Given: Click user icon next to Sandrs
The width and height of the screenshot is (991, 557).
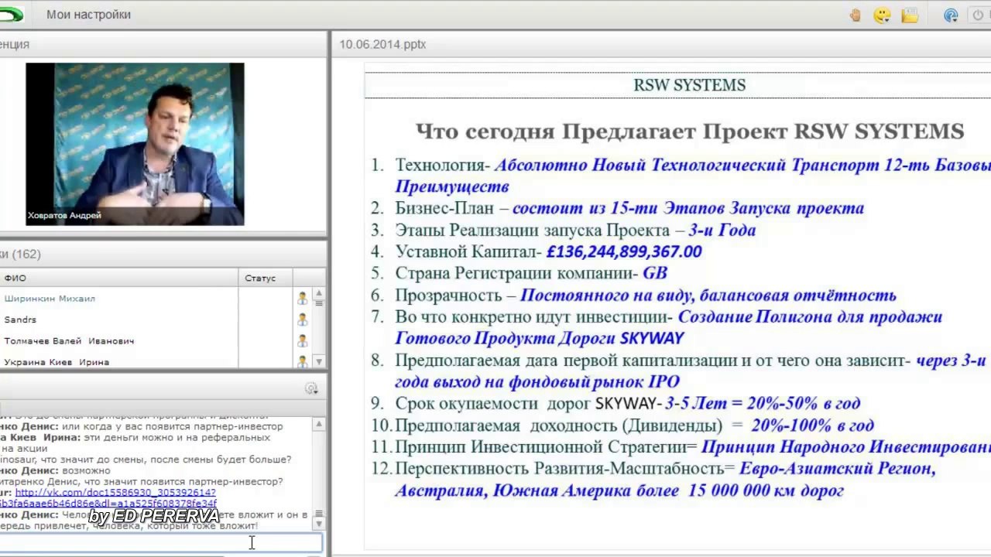Looking at the screenshot, I should pyautogui.click(x=302, y=320).
